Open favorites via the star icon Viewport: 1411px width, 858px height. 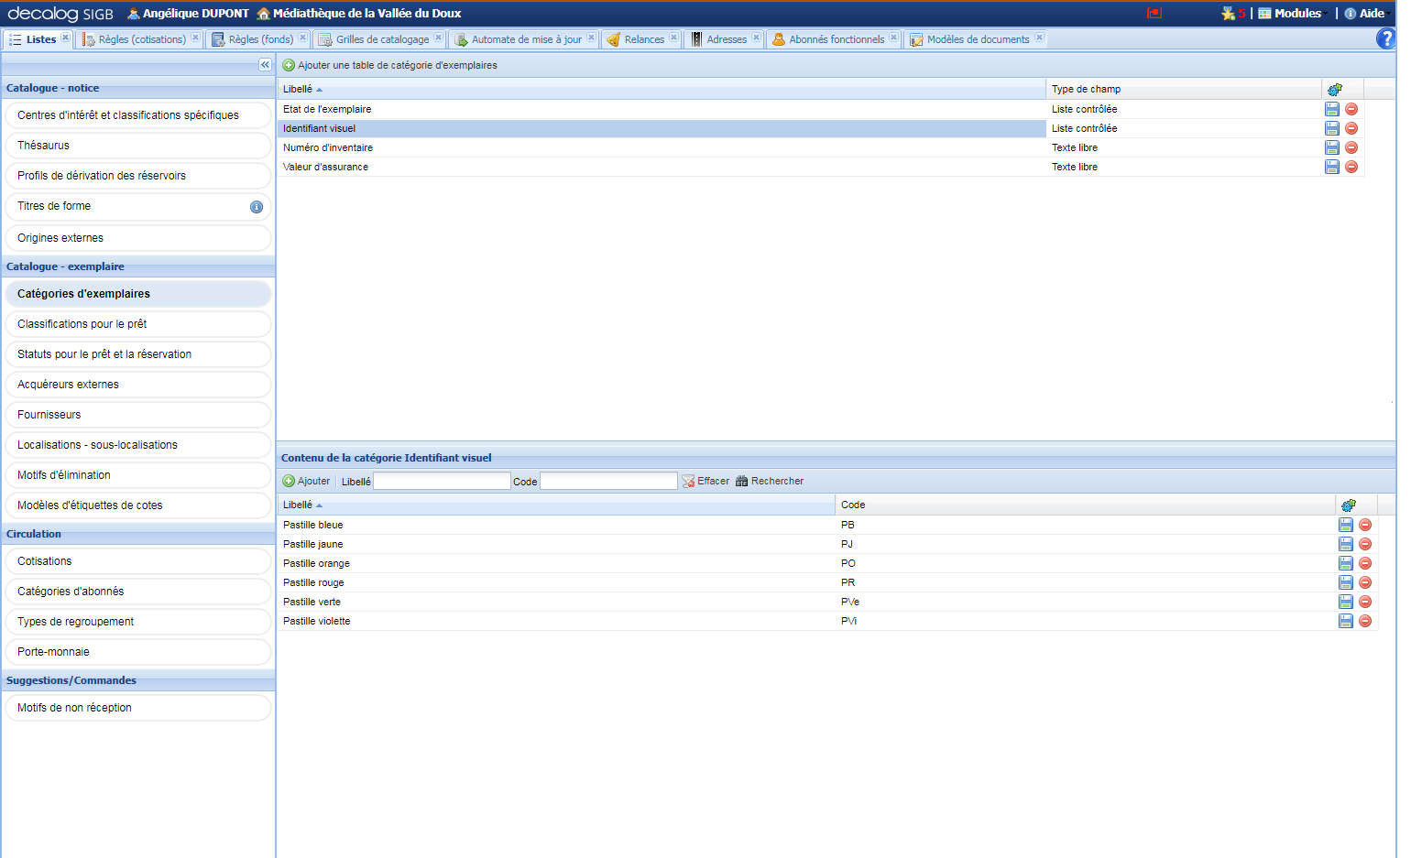(x=1227, y=13)
